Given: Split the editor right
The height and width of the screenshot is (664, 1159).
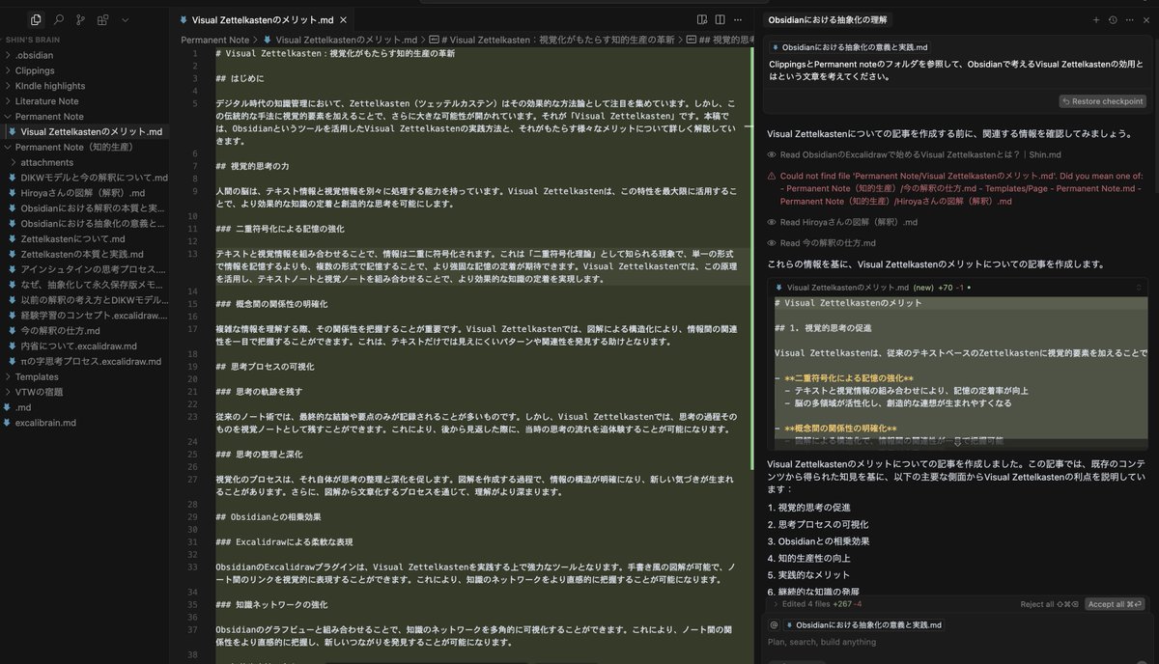Looking at the screenshot, I should tap(721, 19).
